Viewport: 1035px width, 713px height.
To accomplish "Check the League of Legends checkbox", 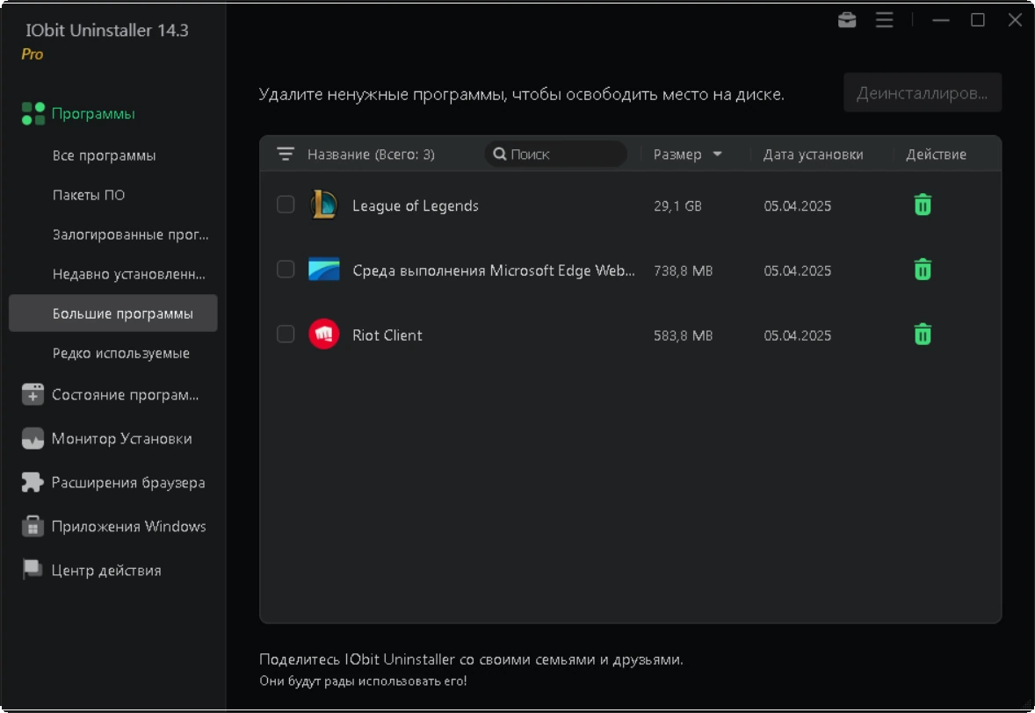I will tap(286, 205).
